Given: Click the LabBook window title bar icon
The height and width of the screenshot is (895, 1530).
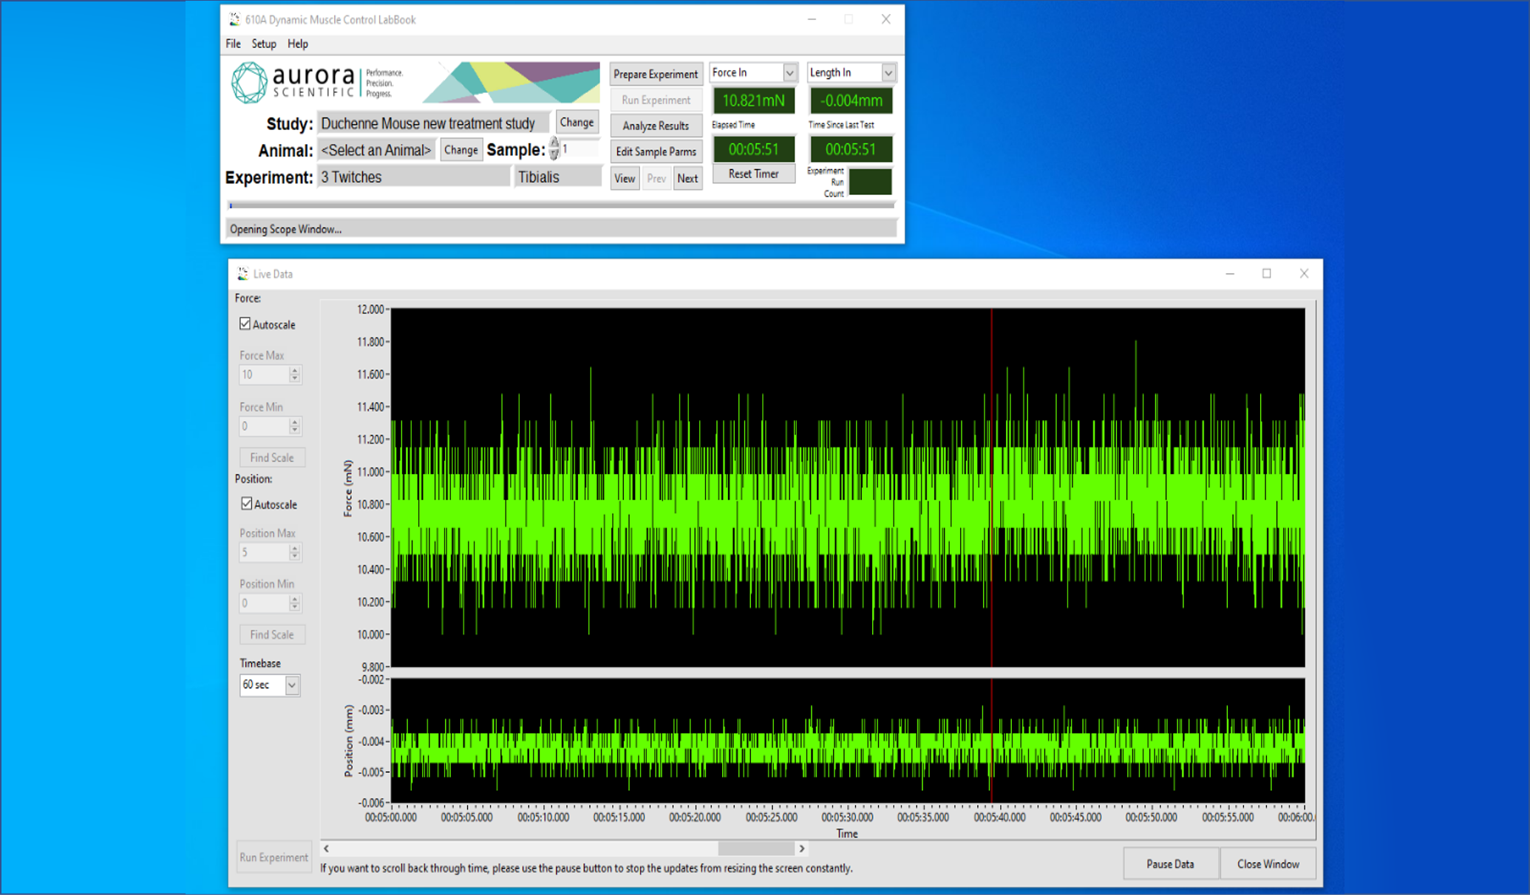Looking at the screenshot, I should [234, 20].
